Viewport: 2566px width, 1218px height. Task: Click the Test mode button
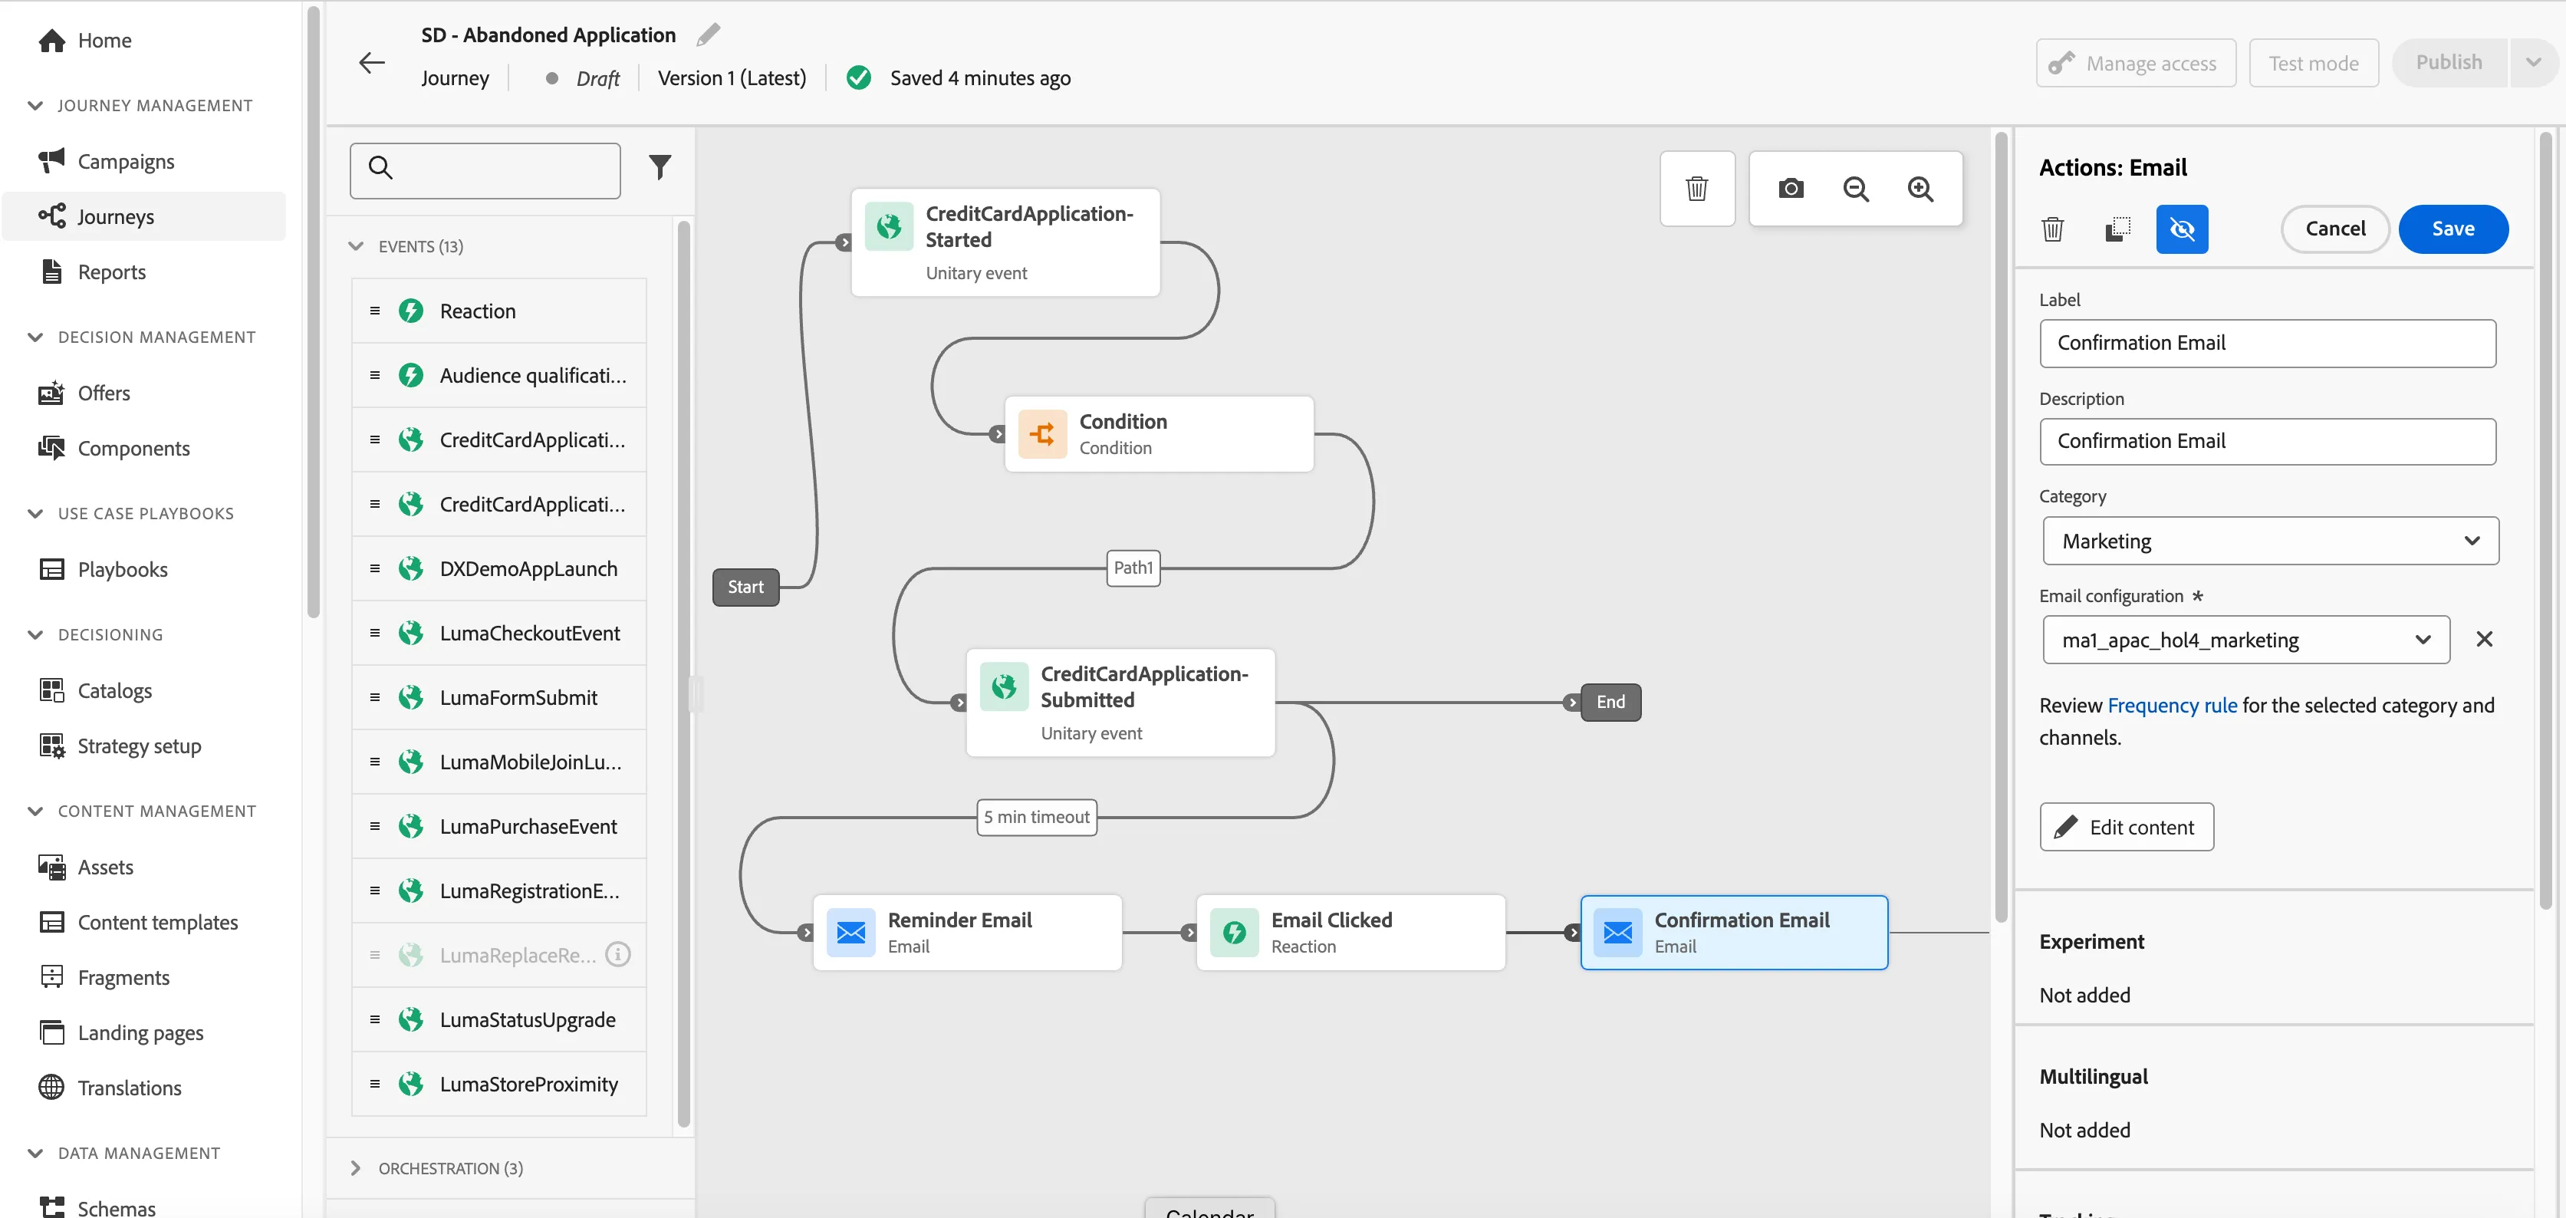(x=2313, y=63)
